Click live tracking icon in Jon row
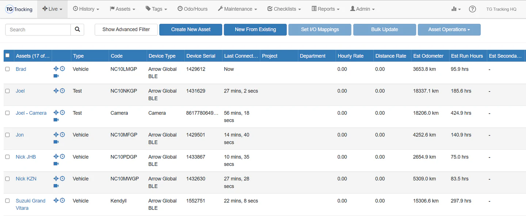The image size is (526, 216). pyautogui.click(x=56, y=134)
